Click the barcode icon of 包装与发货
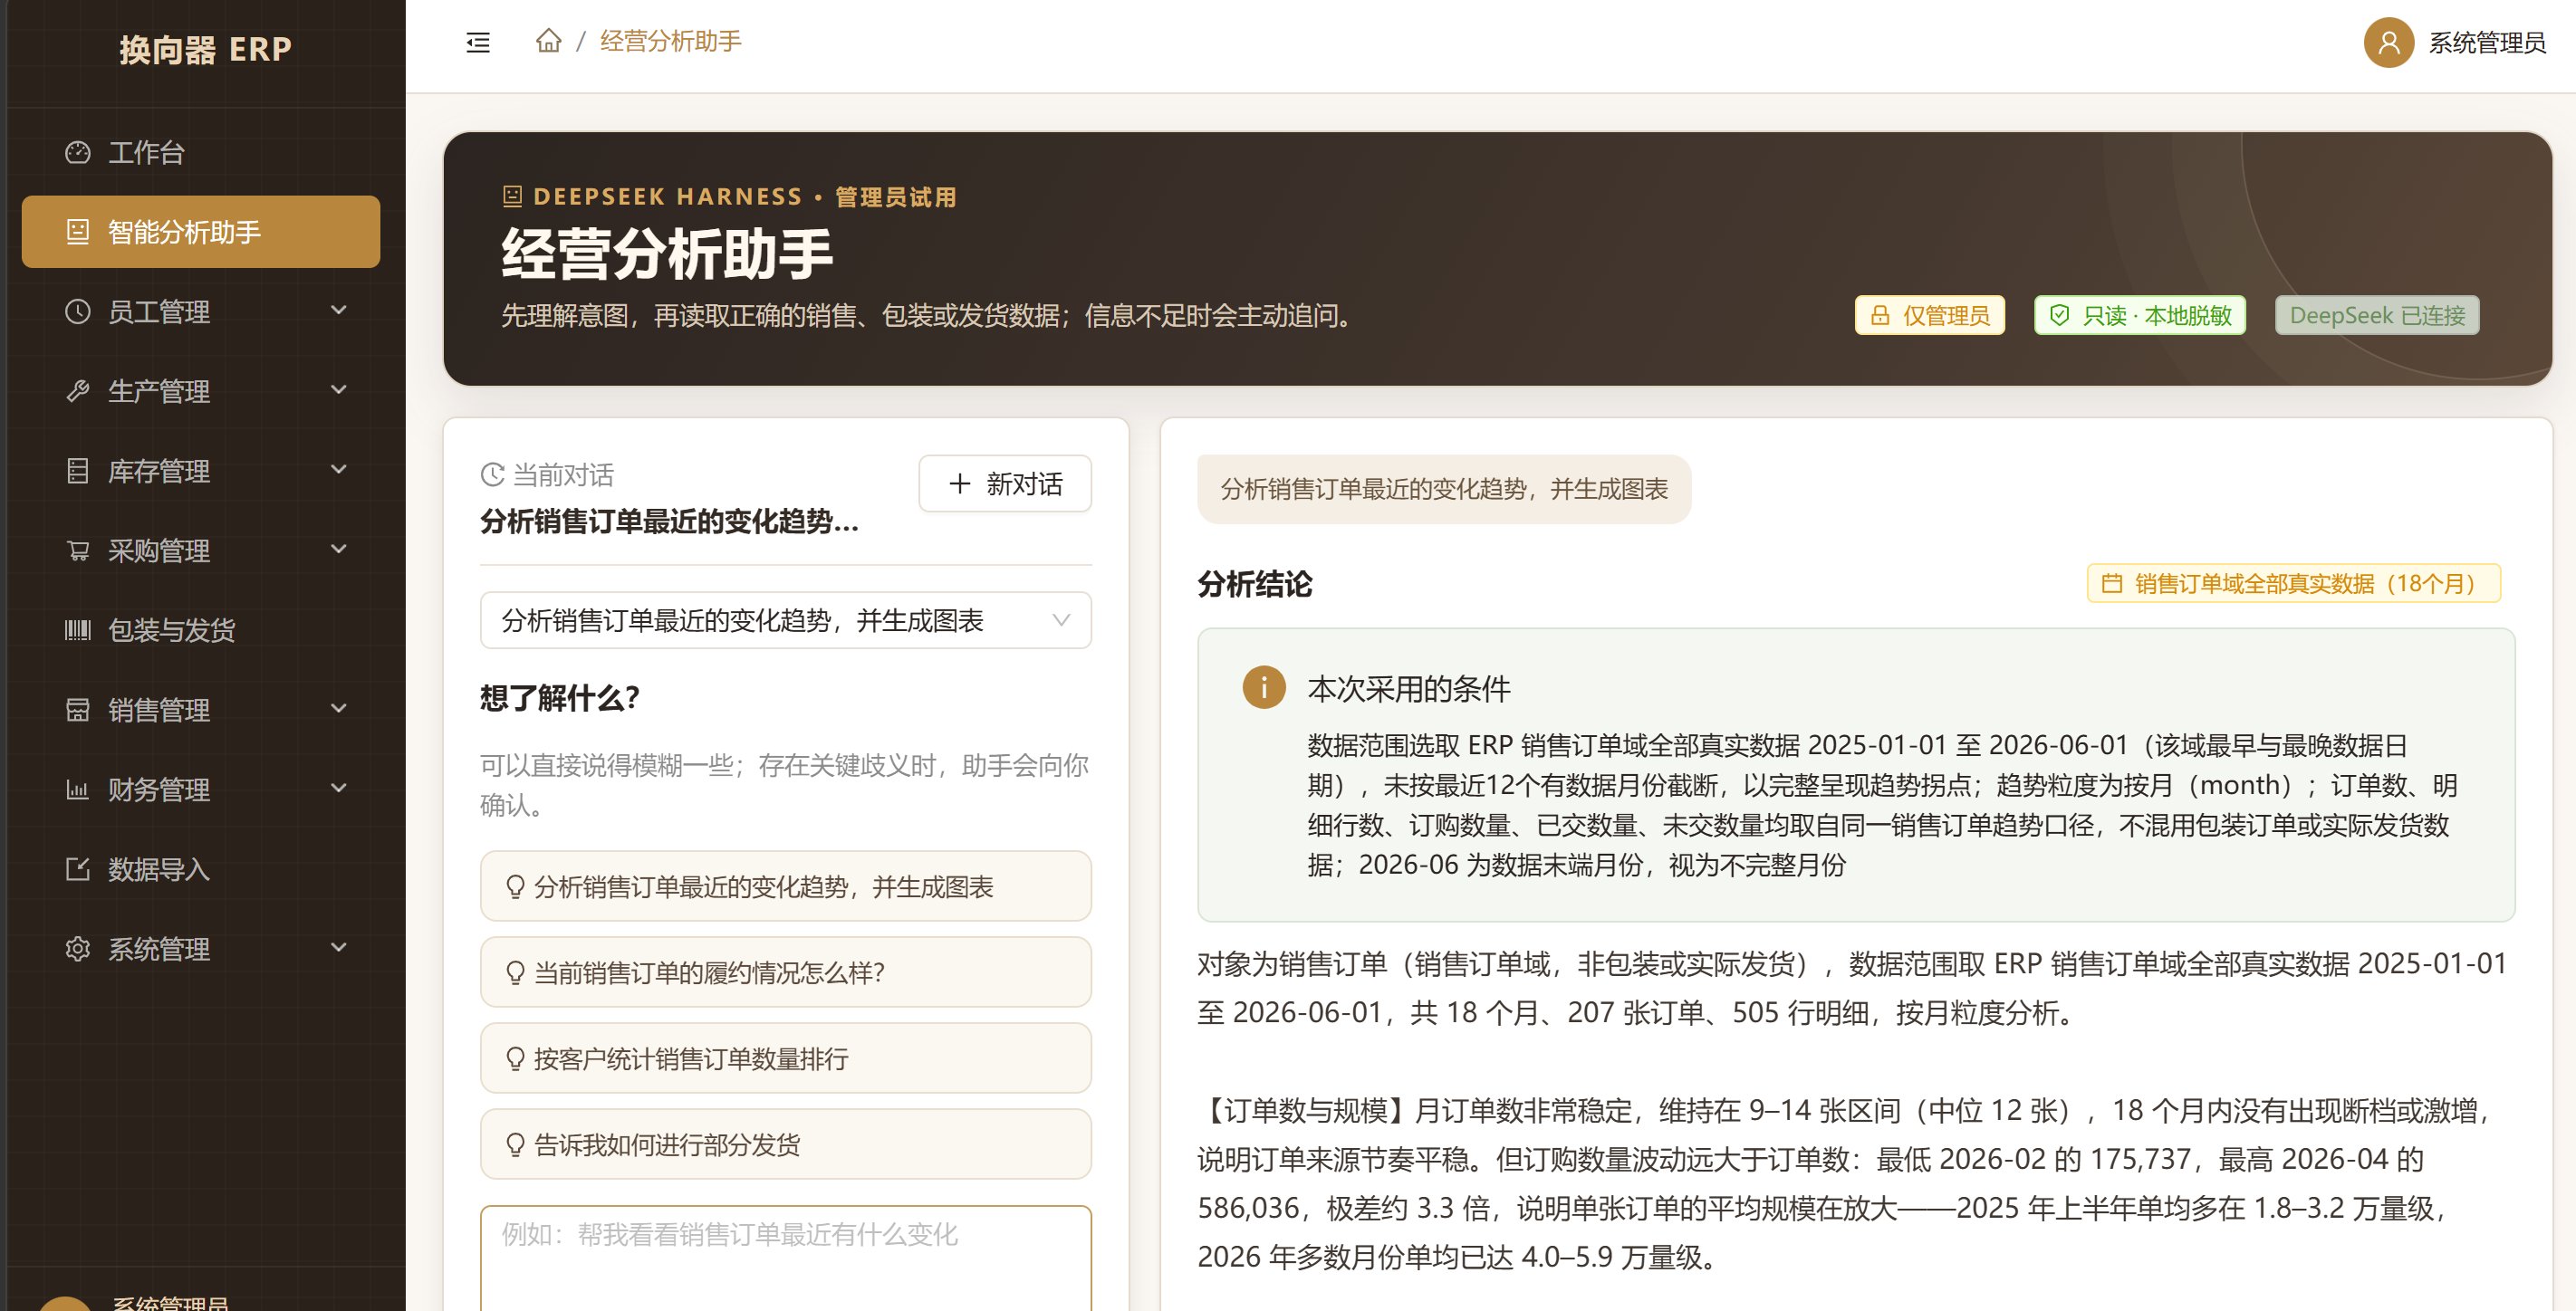Image resolution: width=2576 pixels, height=1311 pixels. point(78,629)
